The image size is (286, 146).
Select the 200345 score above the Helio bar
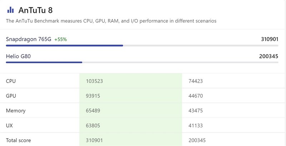point(268,56)
